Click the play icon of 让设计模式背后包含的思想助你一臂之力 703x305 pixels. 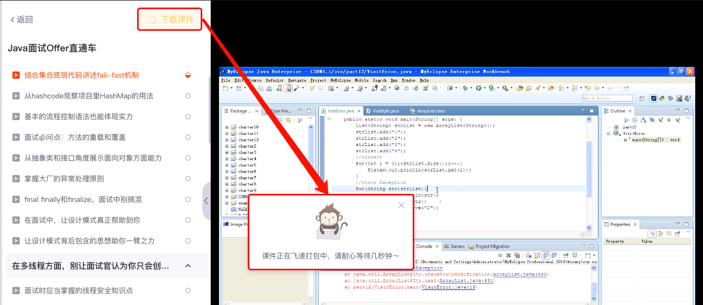click(x=16, y=241)
